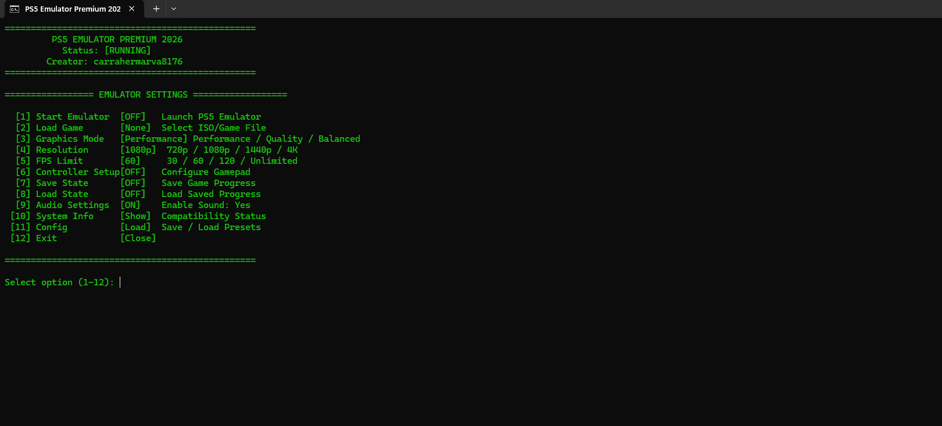Click the '[OFF]' value beside Controller Setup

click(x=133, y=172)
